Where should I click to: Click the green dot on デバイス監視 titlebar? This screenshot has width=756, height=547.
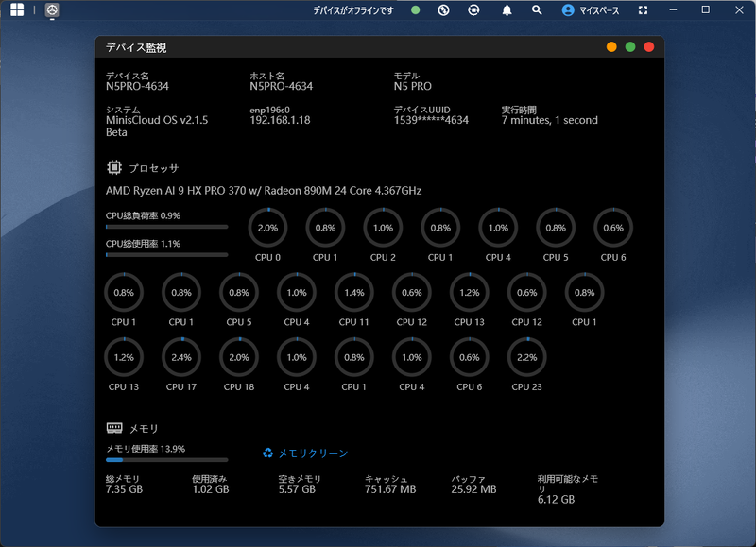(629, 44)
